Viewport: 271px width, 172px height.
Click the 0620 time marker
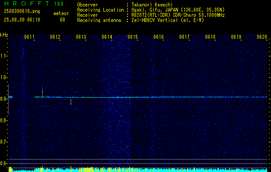click(x=262, y=37)
